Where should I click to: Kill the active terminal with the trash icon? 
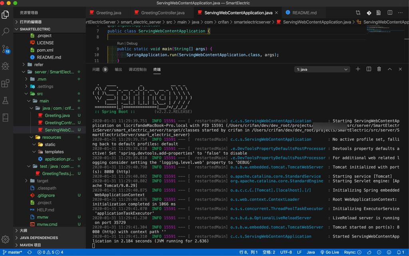(379, 69)
